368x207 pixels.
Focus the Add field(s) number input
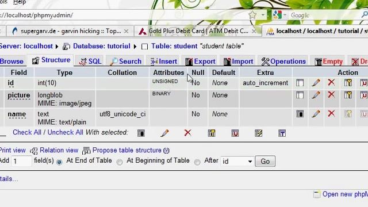(x=21, y=161)
